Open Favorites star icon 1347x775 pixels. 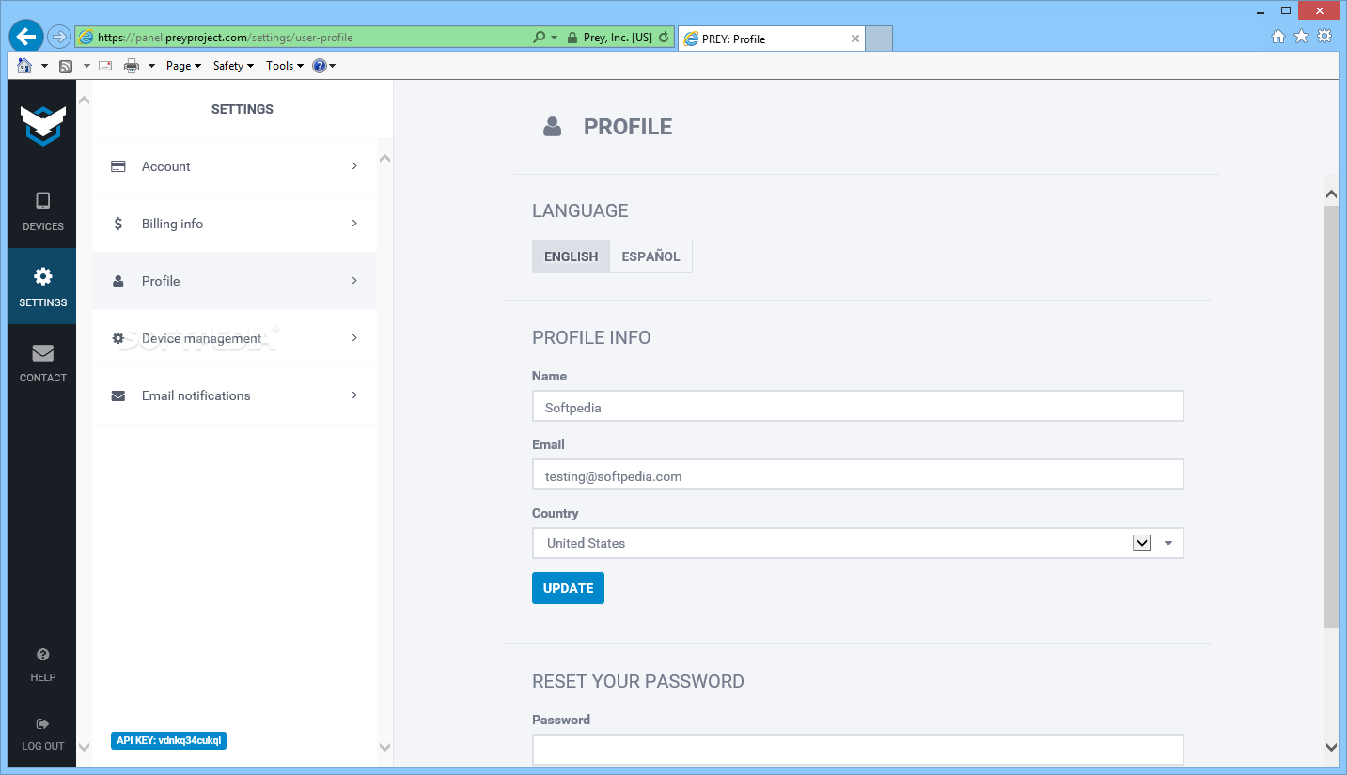click(1301, 37)
